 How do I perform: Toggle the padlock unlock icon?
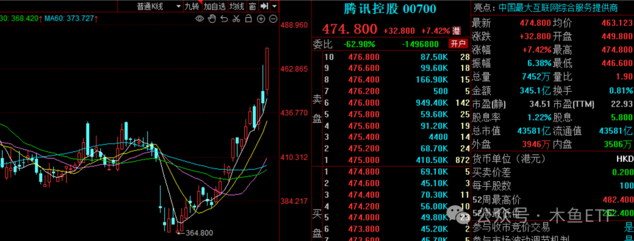248,19
